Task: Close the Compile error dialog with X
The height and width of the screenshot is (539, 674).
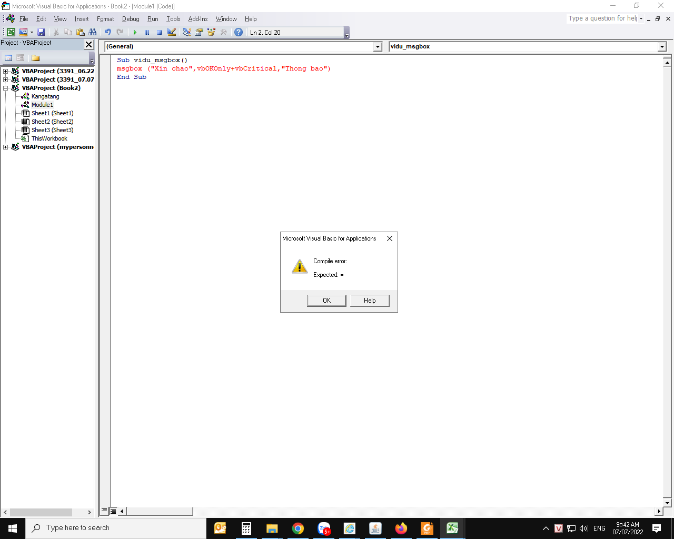Action: pos(390,238)
